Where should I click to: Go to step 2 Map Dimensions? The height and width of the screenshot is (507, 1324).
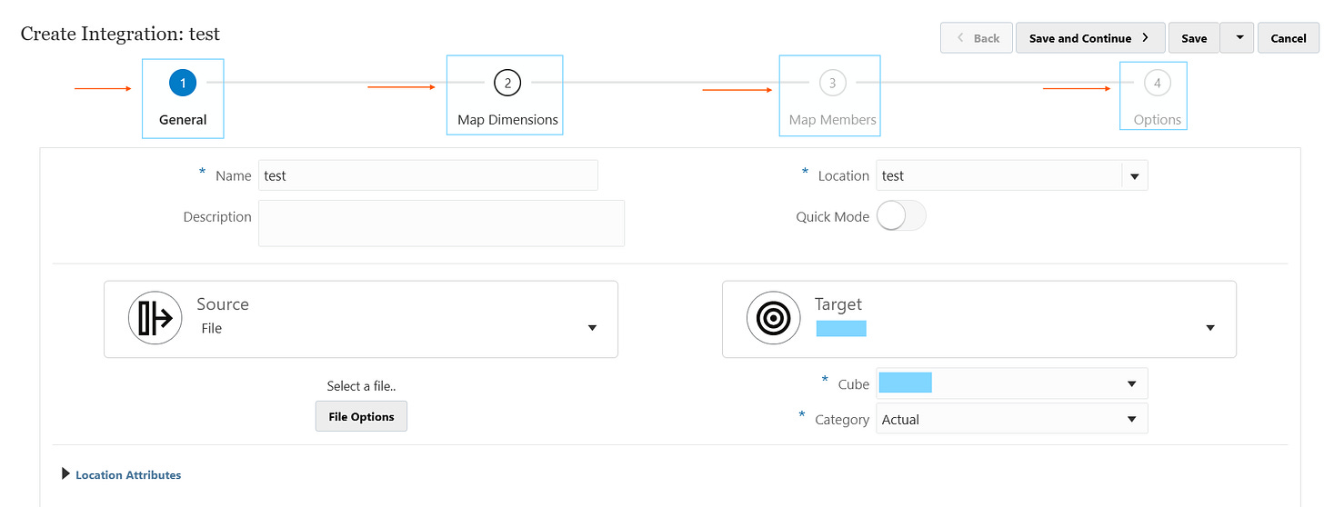(x=507, y=84)
